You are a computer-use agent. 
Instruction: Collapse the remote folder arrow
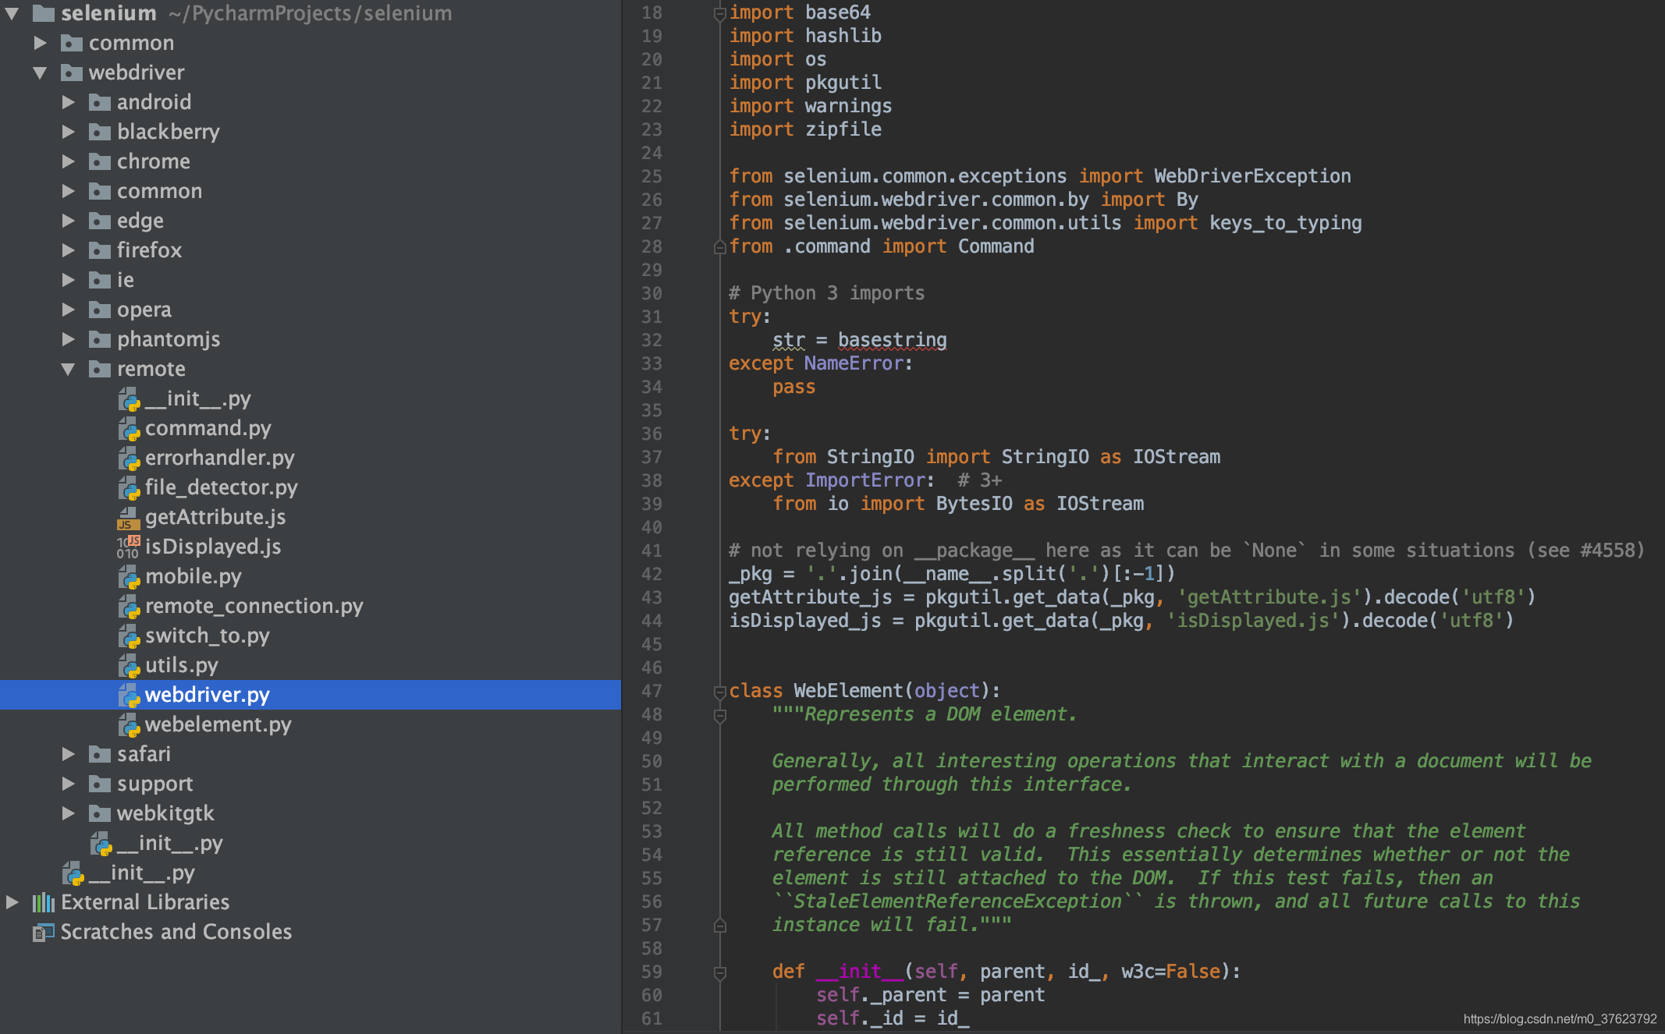coord(69,369)
